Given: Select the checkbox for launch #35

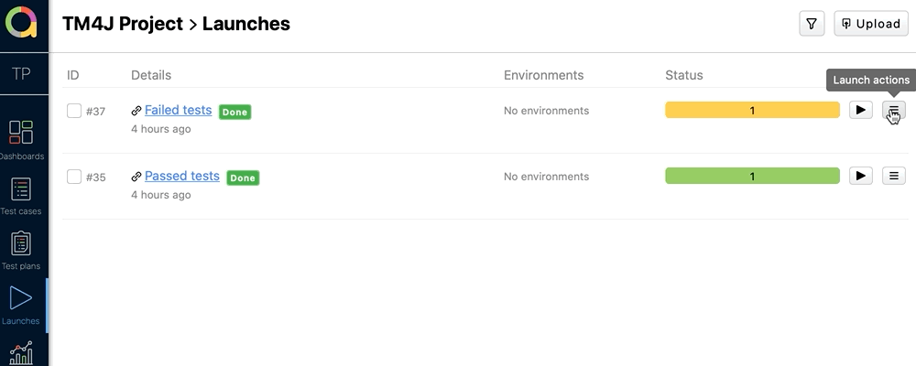Looking at the screenshot, I should (74, 177).
